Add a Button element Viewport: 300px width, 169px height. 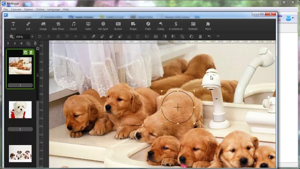(x=118, y=26)
